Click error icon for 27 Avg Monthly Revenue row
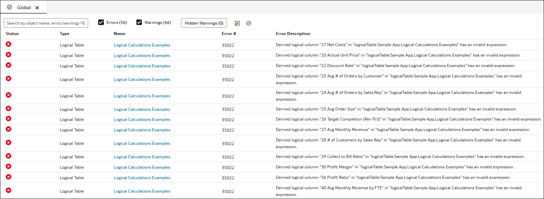 (x=8, y=129)
